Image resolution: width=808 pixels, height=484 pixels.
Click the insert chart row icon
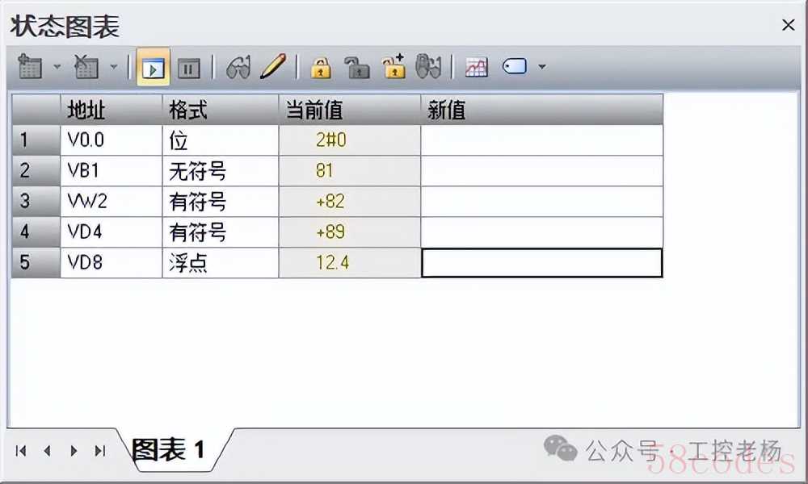[31, 67]
